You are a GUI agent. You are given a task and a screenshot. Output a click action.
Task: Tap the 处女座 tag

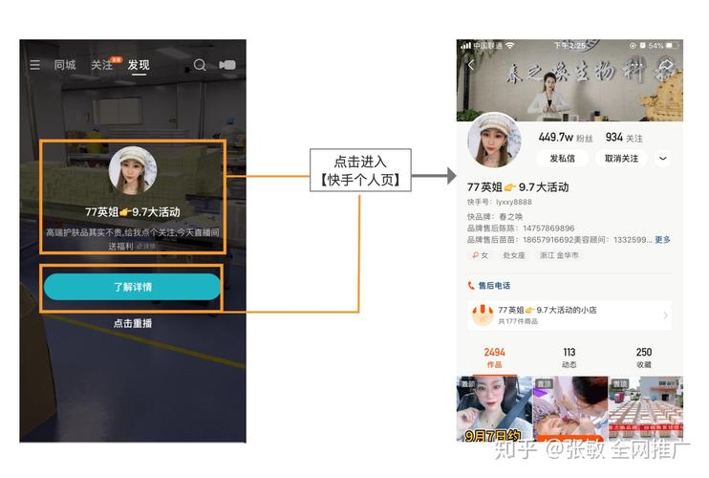pos(514,255)
